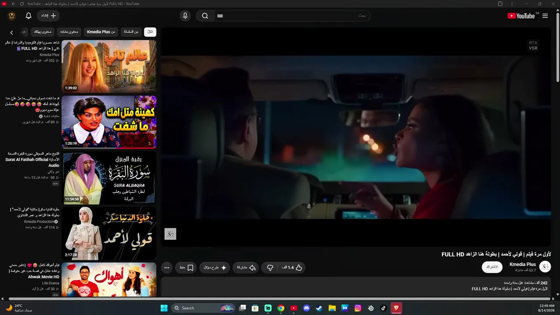This screenshot has width=560, height=315.
Task: Open the أهواك movie thumbnail
Action: pyautogui.click(x=109, y=280)
